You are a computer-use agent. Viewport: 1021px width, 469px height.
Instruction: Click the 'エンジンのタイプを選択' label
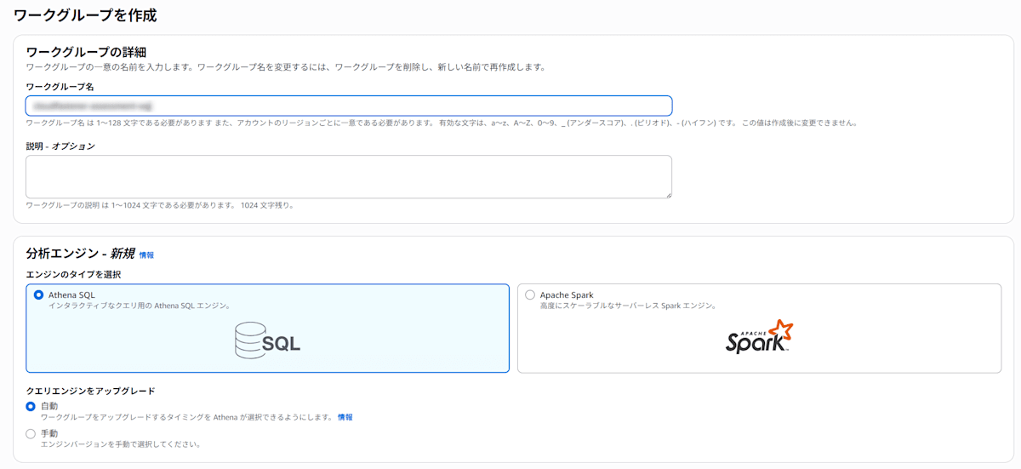click(x=73, y=274)
